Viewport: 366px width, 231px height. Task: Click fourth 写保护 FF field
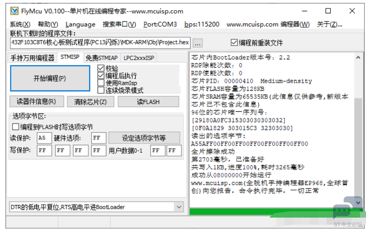[98, 150]
